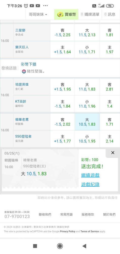
Task: Tap the Android recent apps square
Action: (35, 246)
